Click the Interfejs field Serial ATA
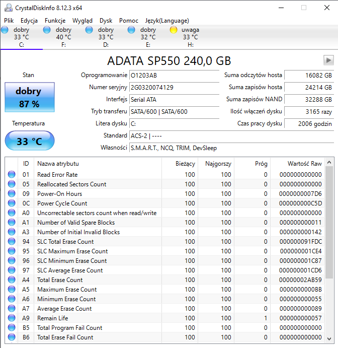The image size is (338, 348). [x=174, y=99]
